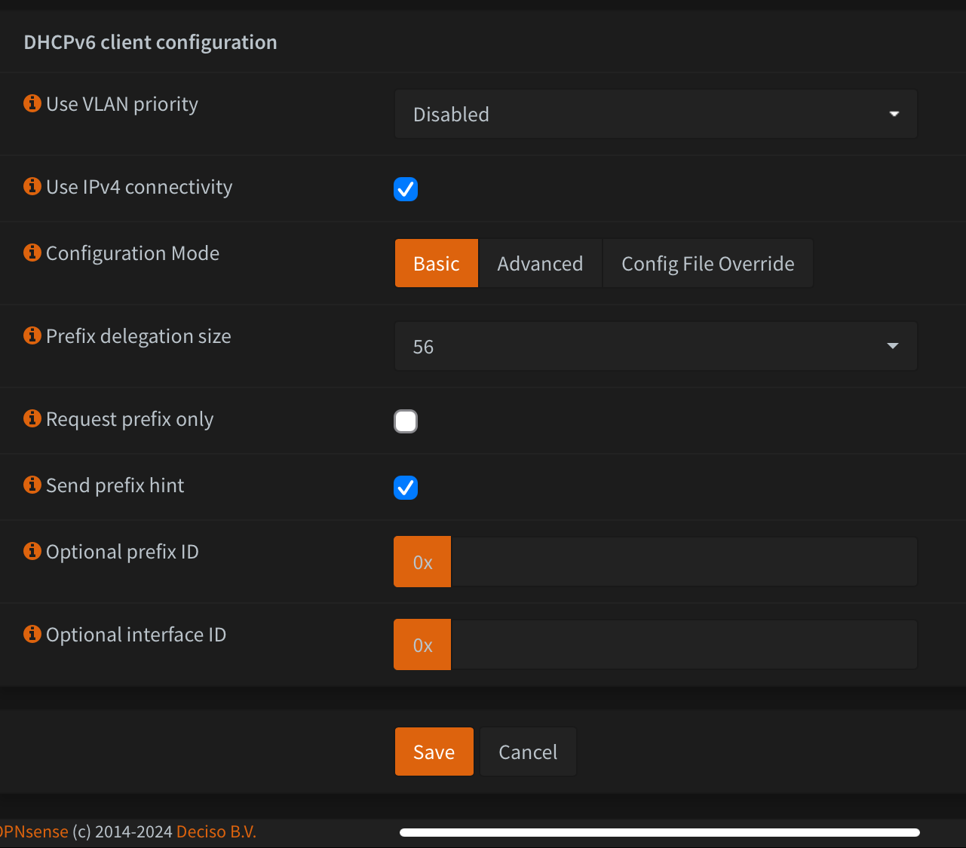Open the Use VLAN priority dropdown
Screen dimensions: 966x848
coord(656,114)
